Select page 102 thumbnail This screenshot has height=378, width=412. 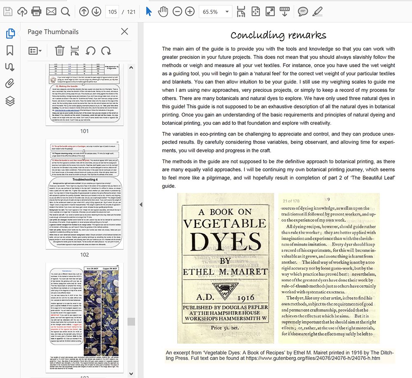(84, 194)
